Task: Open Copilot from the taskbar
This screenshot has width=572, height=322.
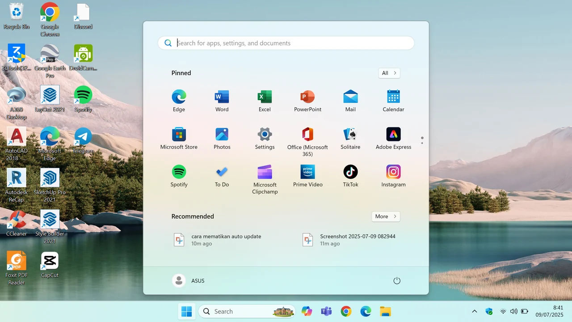Action: tap(307, 311)
